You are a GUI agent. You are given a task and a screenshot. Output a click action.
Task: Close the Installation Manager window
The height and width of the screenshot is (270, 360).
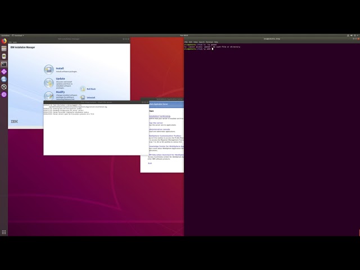point(128,39)
